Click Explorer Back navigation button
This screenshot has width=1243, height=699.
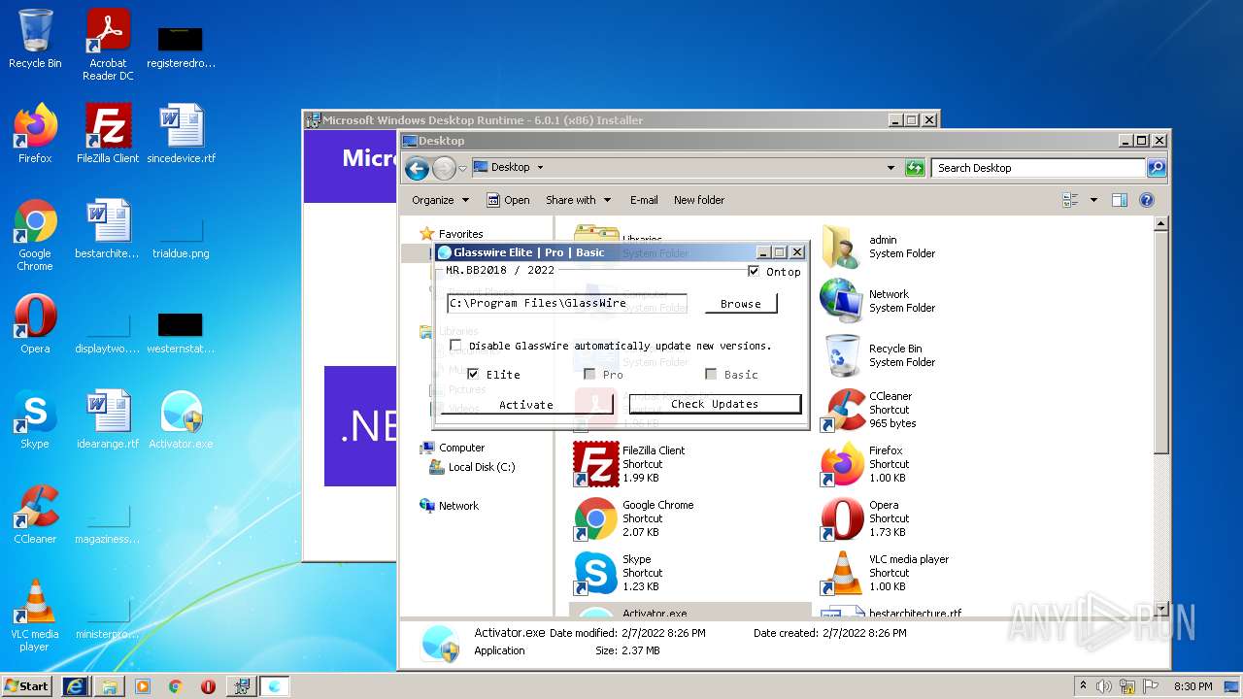pos(418,168)
